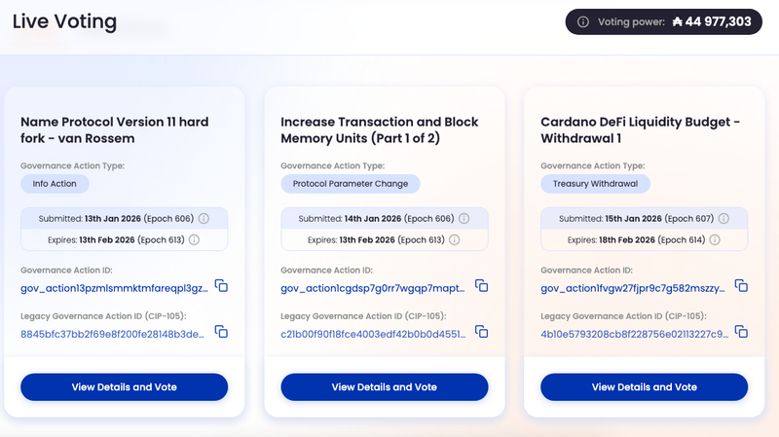Click the Info Action type tag
This screenshot has height=437, width=779.
click(56, 183)
